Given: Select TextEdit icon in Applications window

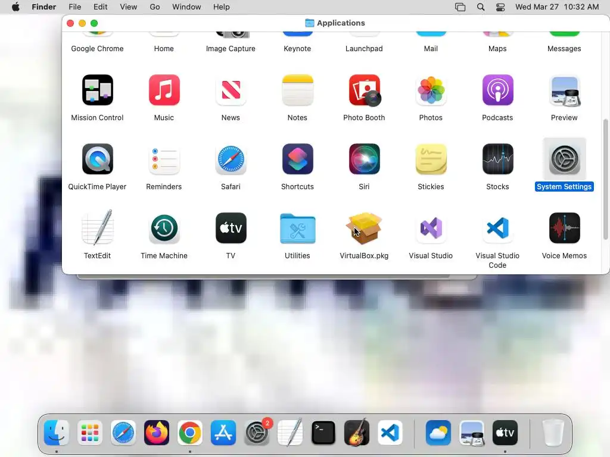Looking at the screenshot, I should (97, 228).
